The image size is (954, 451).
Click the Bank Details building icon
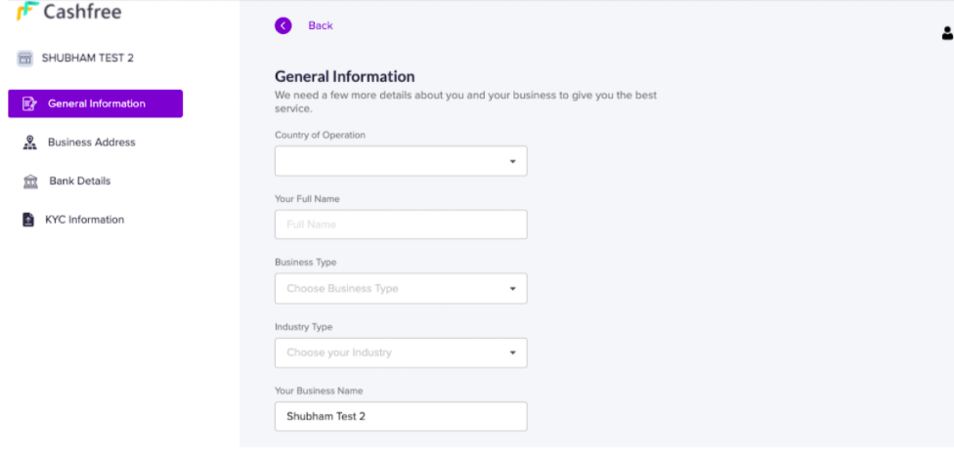pyautogui.click(x=29, y=182)
